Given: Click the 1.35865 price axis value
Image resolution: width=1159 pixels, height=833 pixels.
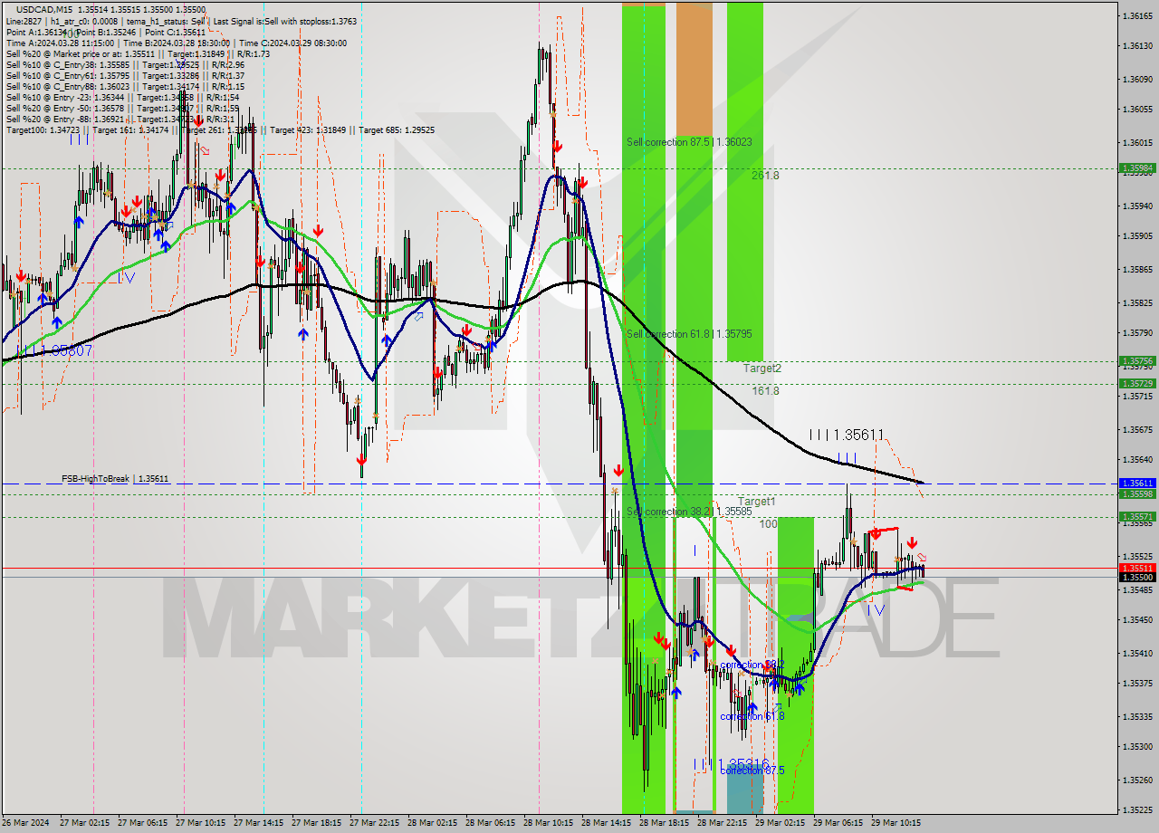Looking at the screenshot, I should coord(1137,270).
